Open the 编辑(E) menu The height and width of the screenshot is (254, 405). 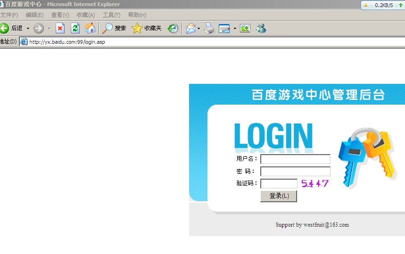(x=34, y=15)
